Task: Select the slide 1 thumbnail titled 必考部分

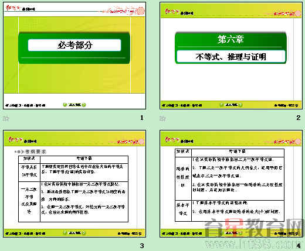Action: tap(74, 56)
